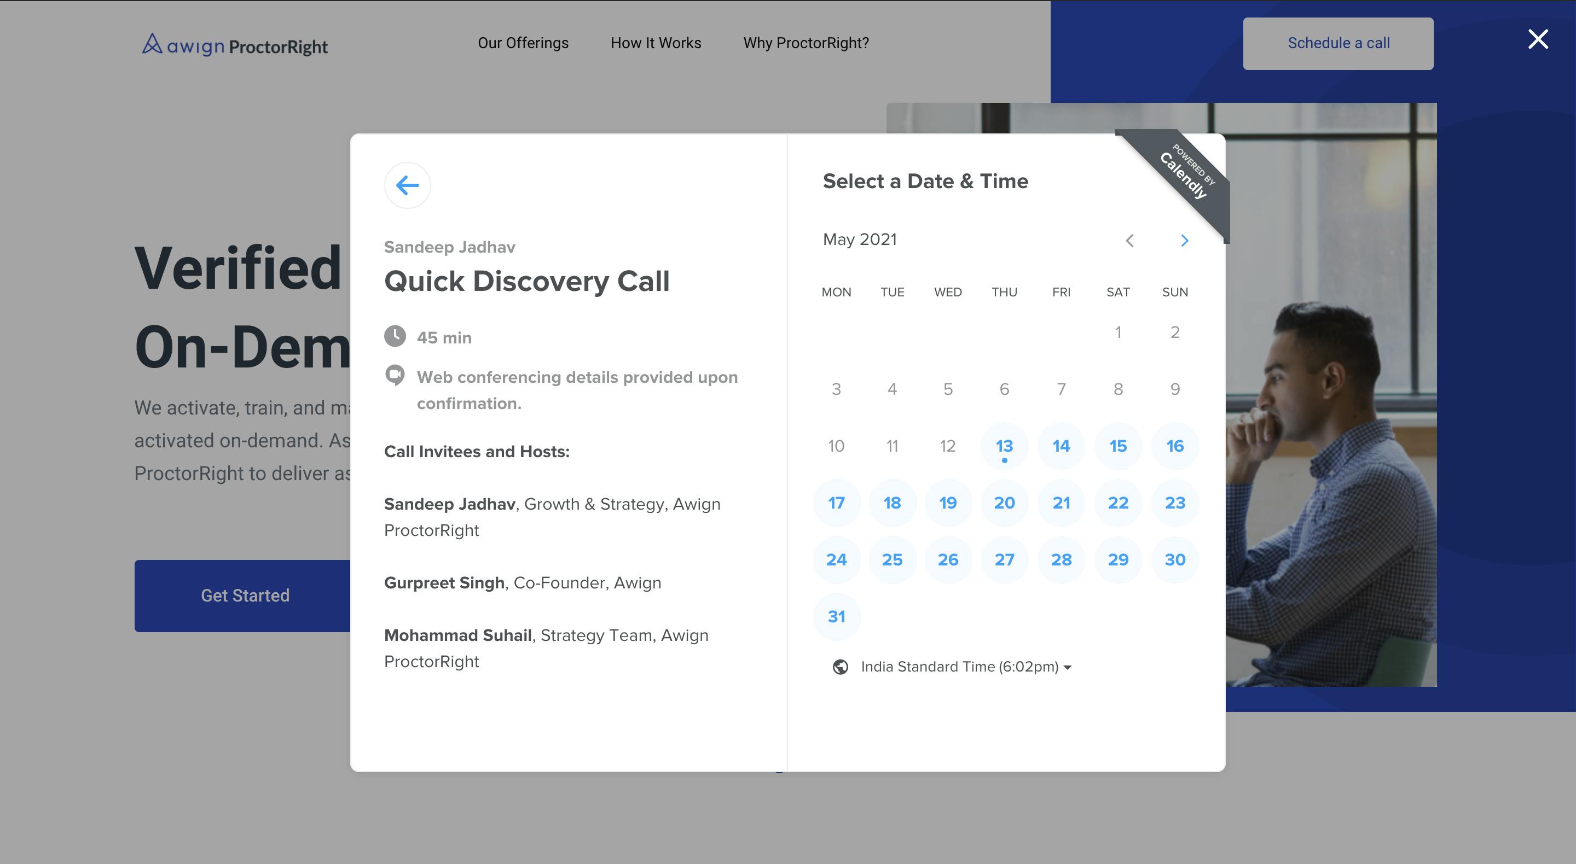Click May 30 date cell
The image size is (1576, 864).
[1175, 559]
